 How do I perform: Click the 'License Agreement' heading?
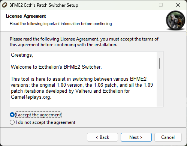point(26,16)
